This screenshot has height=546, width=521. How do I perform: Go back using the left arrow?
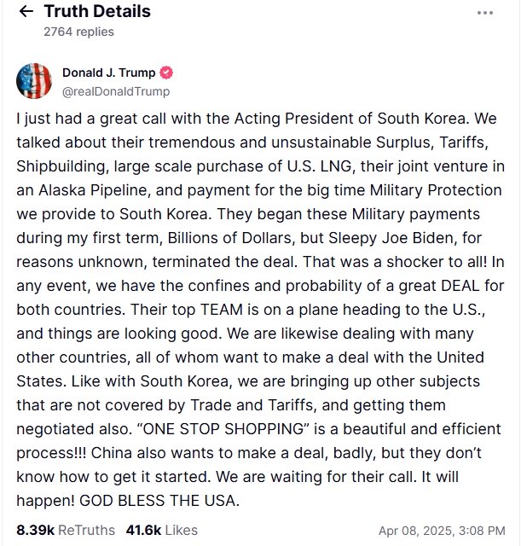tap(26, 12)
